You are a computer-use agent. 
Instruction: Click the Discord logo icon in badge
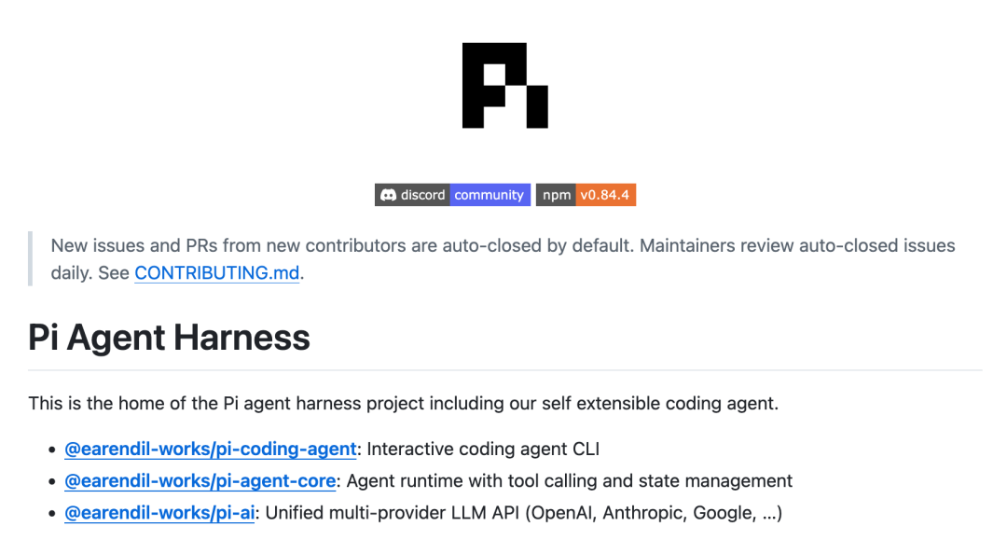[388, 195]
